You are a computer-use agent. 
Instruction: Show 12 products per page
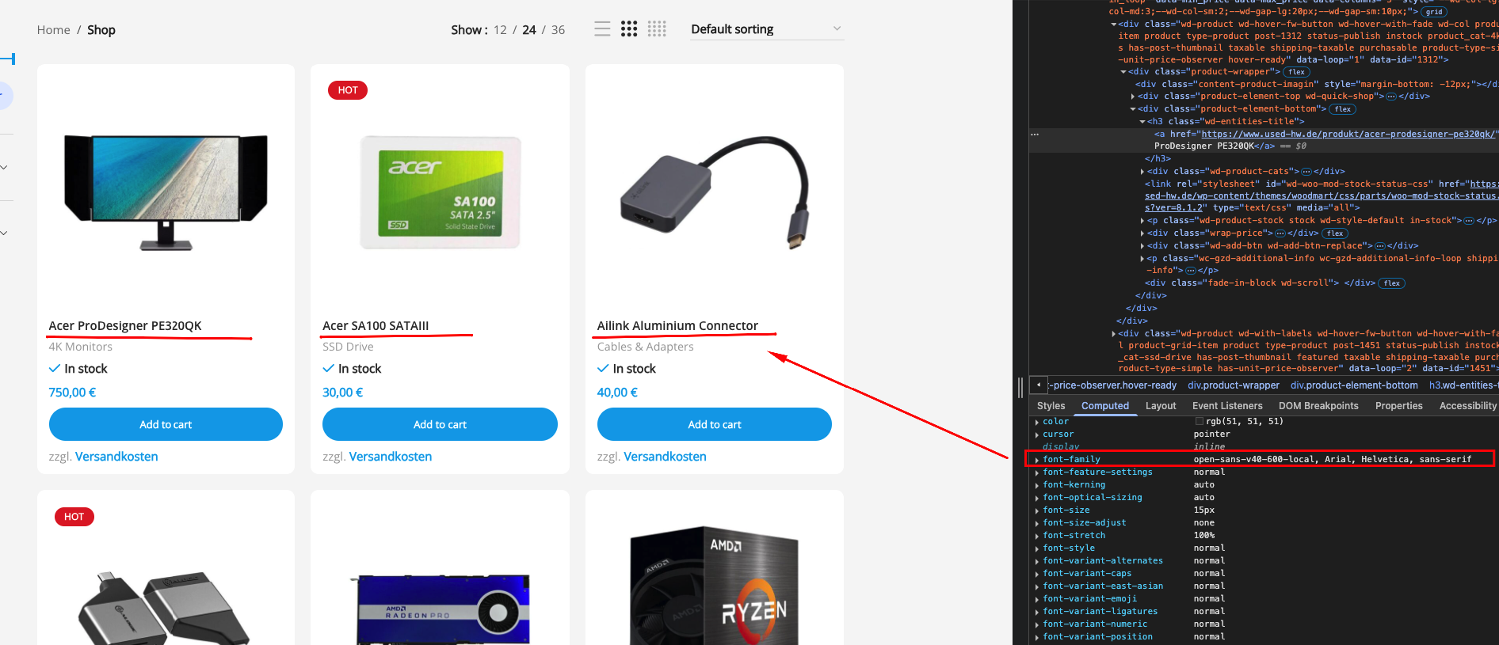(500, 30)
